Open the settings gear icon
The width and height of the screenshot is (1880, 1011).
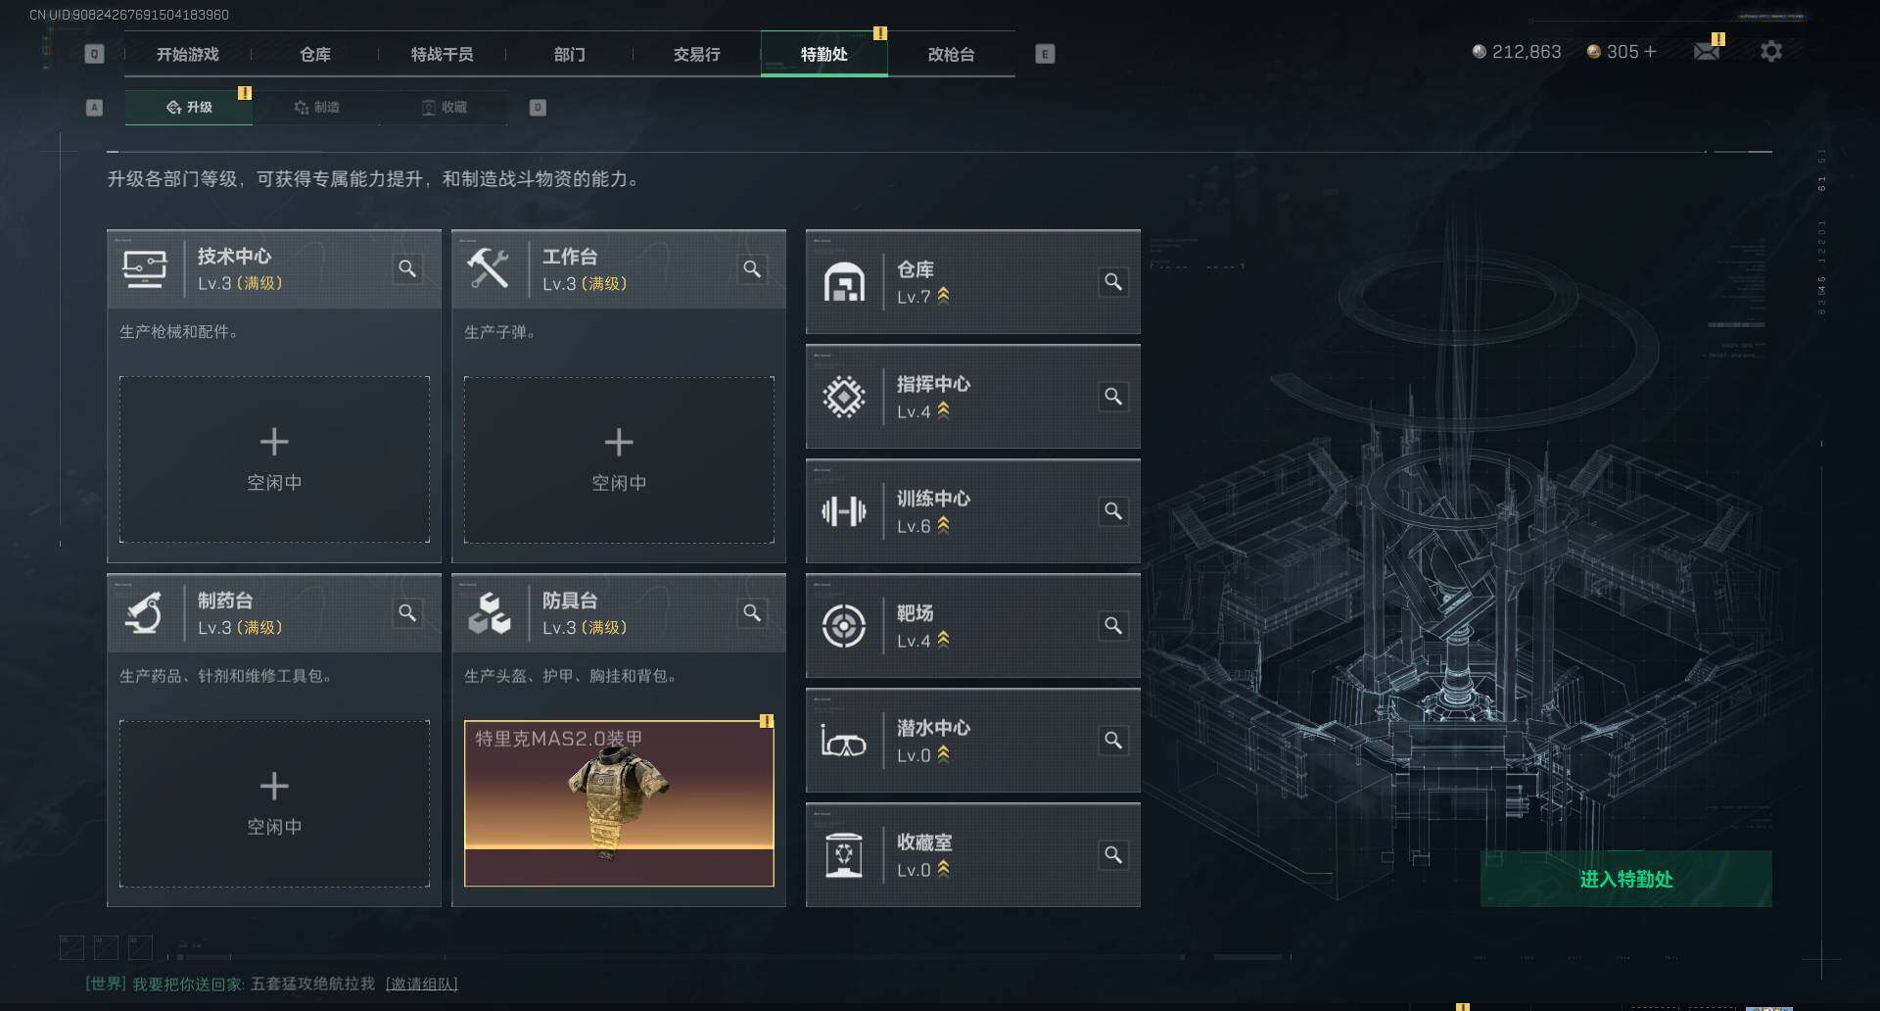click(1770, 51)
